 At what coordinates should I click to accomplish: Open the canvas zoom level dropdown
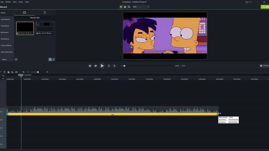[141, 7]
